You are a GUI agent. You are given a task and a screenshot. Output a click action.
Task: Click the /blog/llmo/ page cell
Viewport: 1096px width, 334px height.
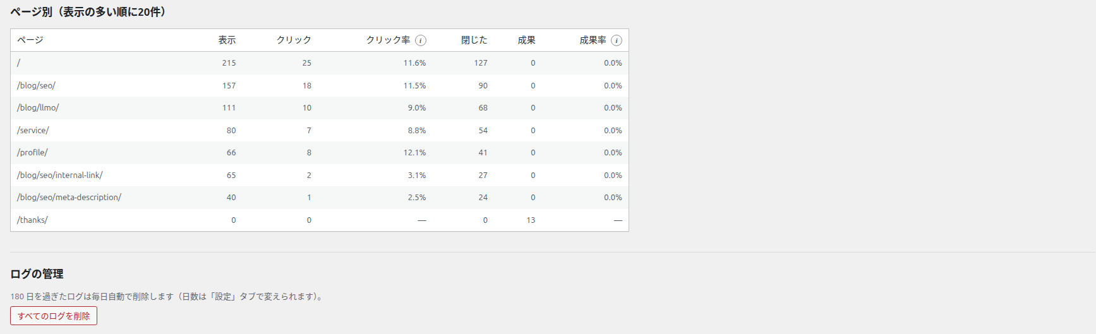[38, 108]
